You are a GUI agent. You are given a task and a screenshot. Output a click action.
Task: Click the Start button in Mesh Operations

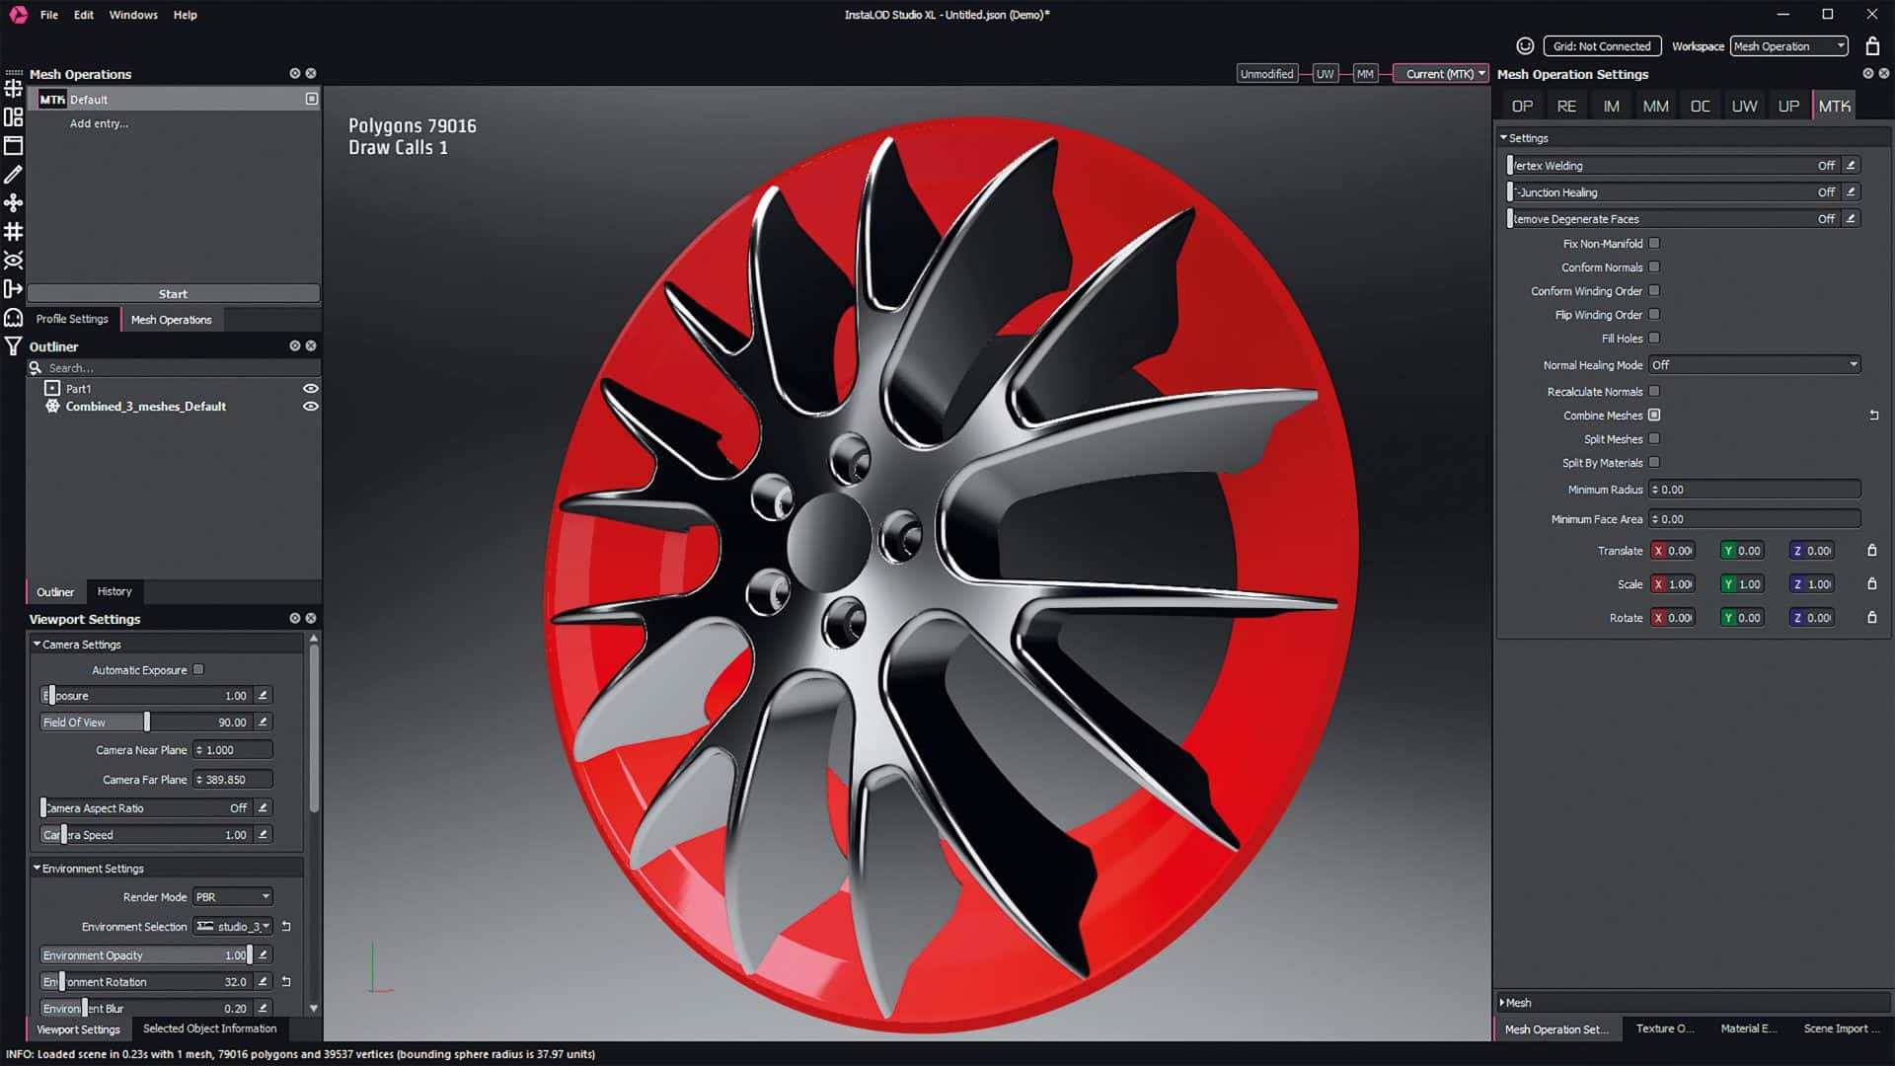[x=173, y=293]
